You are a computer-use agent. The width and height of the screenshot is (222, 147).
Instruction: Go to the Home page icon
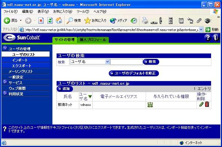tap(59, 21)
